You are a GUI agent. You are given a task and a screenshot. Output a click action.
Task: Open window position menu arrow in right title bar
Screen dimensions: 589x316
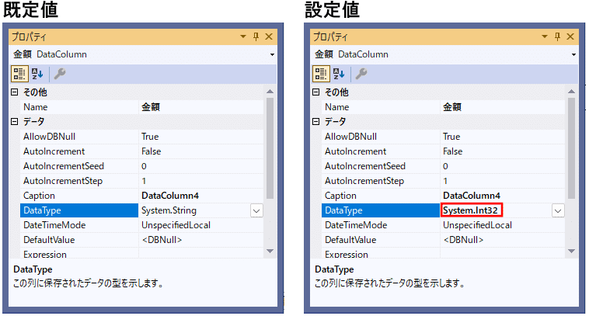tap(545, 36)
